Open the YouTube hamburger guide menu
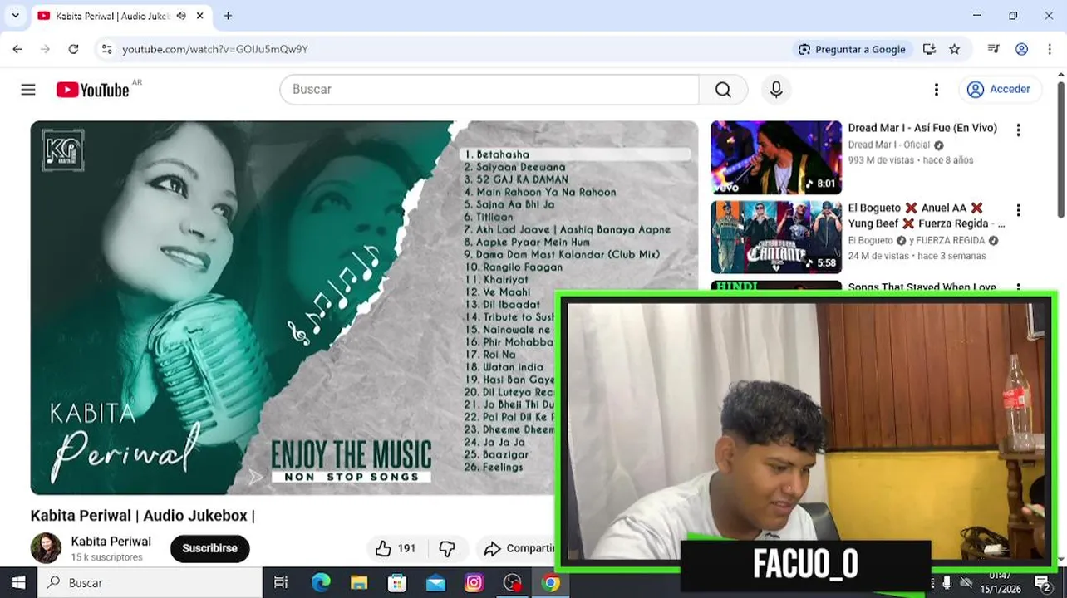Image resolution: width=1067 pixels, height=598 pixels. [x=28, y=90]
